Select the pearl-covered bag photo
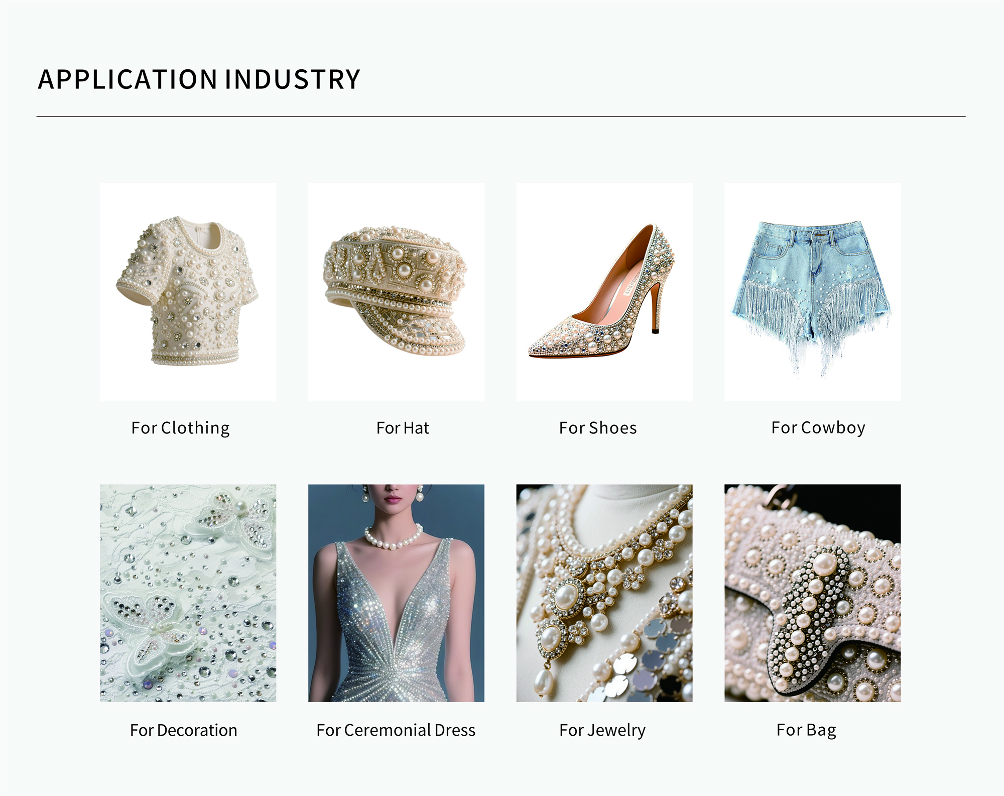Image resolution: width=1004 pixels, height=796 pixels. point(812,593)
